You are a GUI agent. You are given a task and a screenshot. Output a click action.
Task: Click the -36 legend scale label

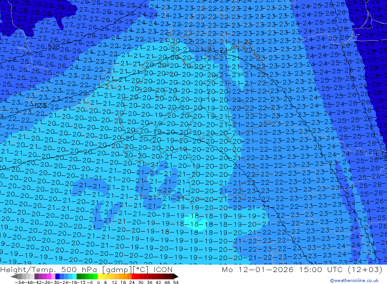(46, 282)
